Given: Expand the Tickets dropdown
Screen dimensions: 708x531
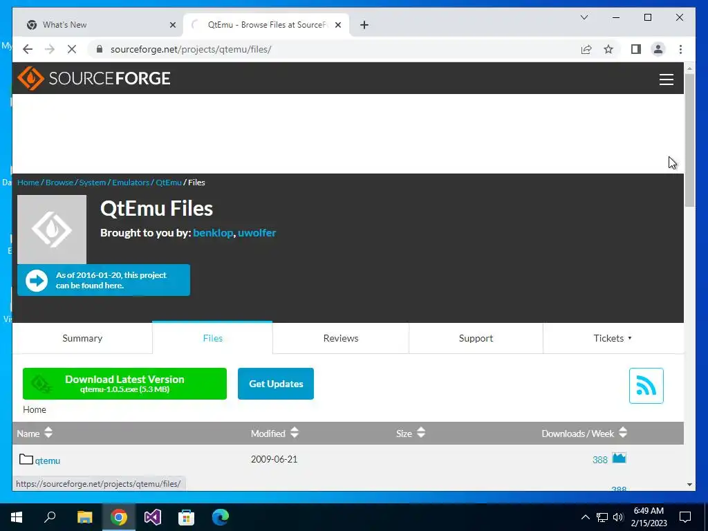Looking at the screenshot, I should [x=613, y=338].
